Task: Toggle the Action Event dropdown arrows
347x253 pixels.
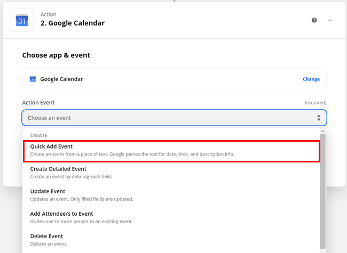Action: click(x=319, y=118)
